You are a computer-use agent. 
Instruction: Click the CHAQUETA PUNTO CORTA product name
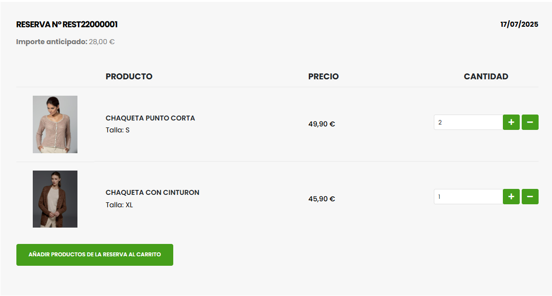point(150,118)
